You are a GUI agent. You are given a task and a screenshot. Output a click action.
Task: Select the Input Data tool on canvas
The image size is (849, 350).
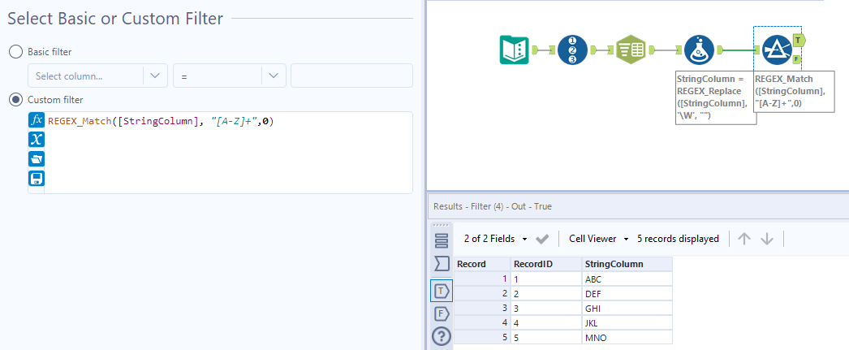pyautogui.click(x=514, y=50)
